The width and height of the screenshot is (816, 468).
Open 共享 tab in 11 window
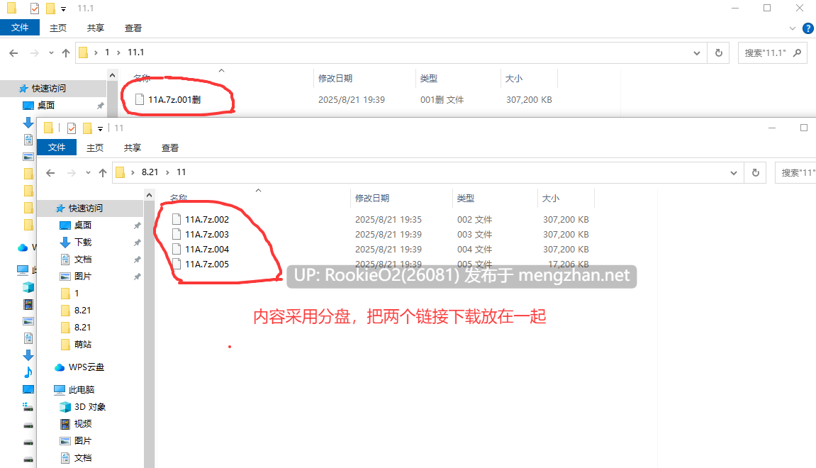click(132, 147)
